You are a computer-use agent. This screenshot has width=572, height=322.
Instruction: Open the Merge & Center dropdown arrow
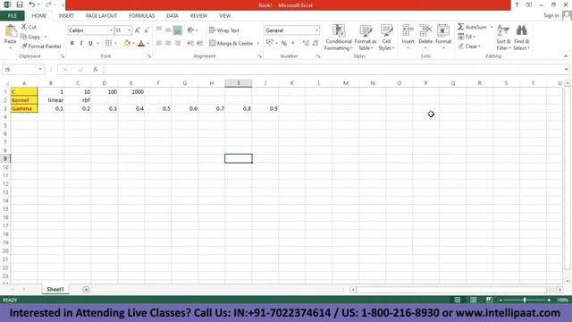pyautogui.click(x=258, y=43)
